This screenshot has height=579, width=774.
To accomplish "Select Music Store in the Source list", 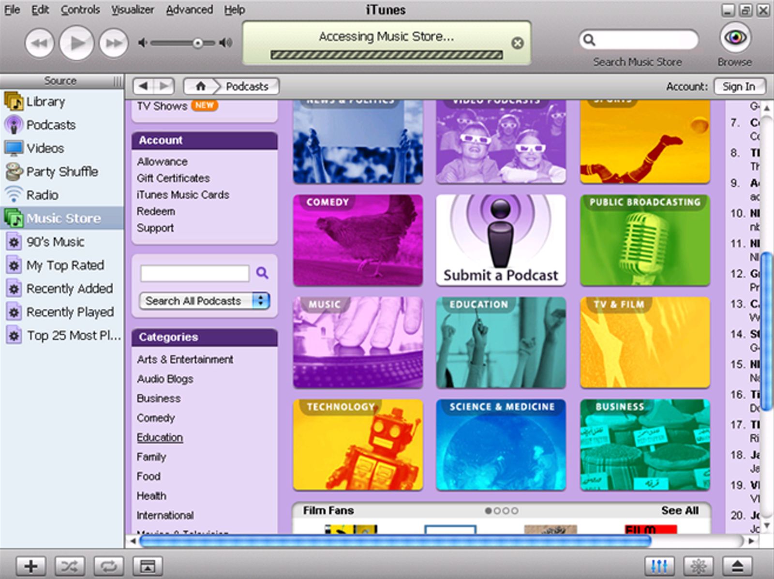I will pos(62,218).
